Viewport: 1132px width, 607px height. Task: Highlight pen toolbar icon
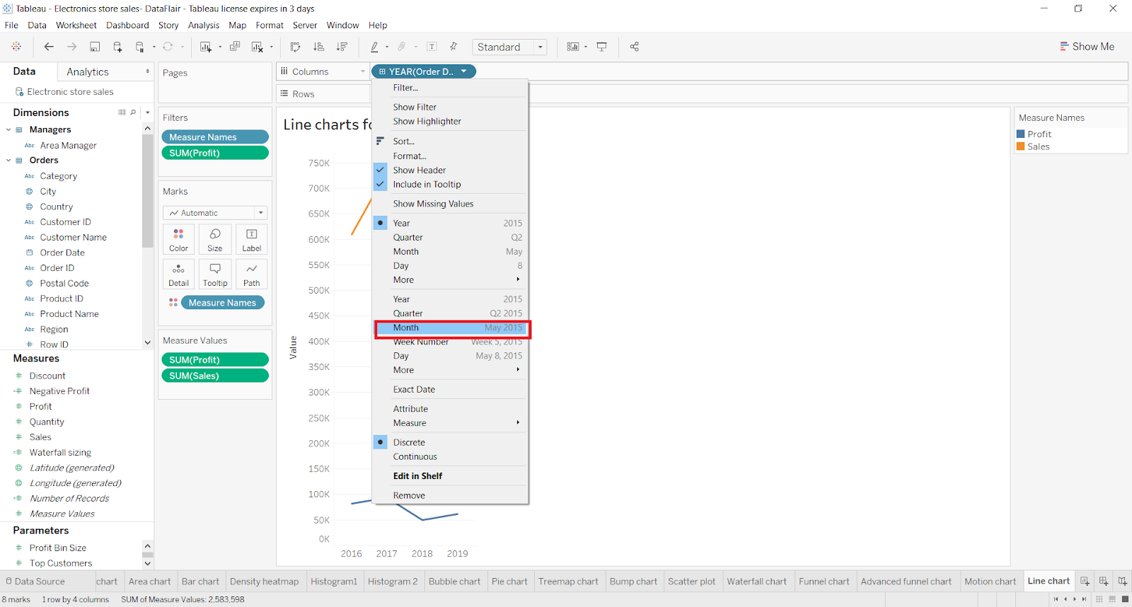375,47
